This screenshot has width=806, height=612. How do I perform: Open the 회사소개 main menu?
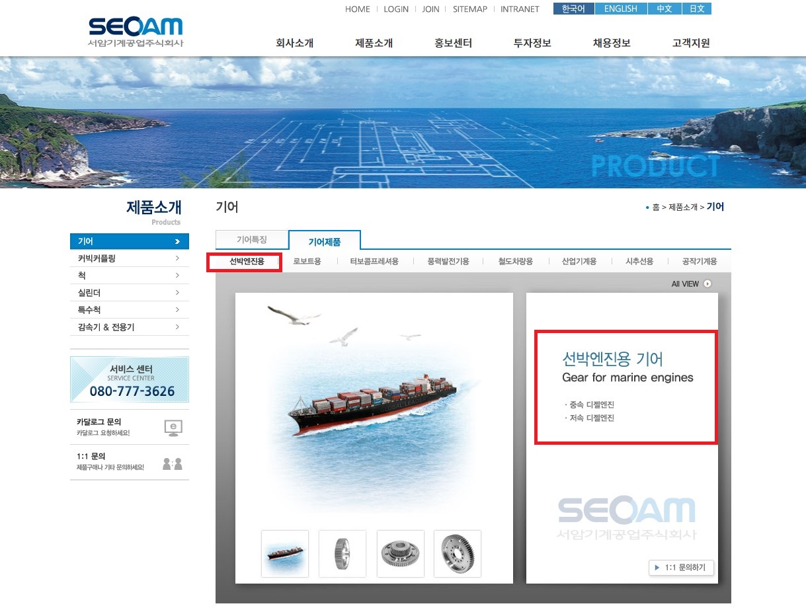point(294,43)
